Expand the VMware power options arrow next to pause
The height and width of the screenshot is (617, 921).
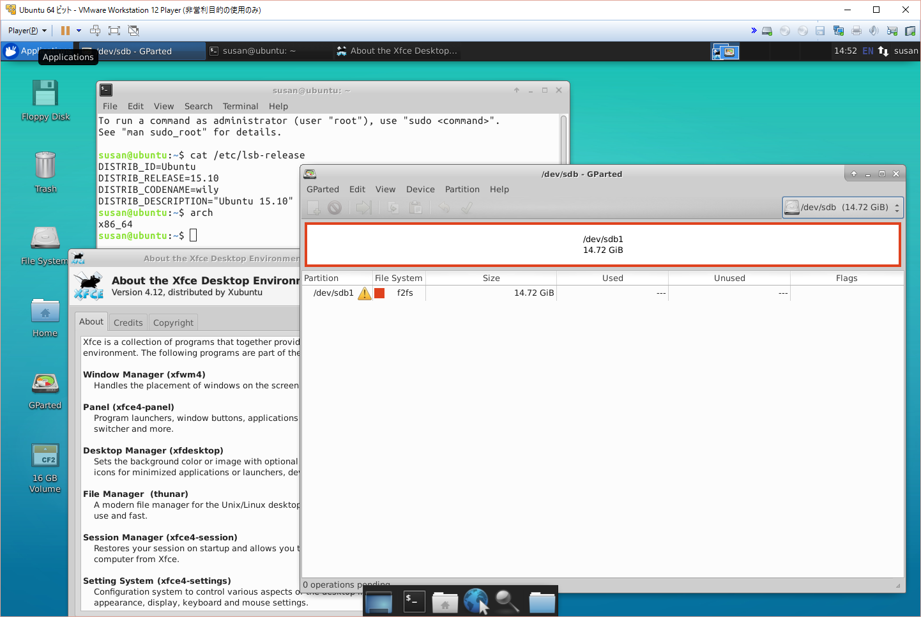(x=79, y=31)
